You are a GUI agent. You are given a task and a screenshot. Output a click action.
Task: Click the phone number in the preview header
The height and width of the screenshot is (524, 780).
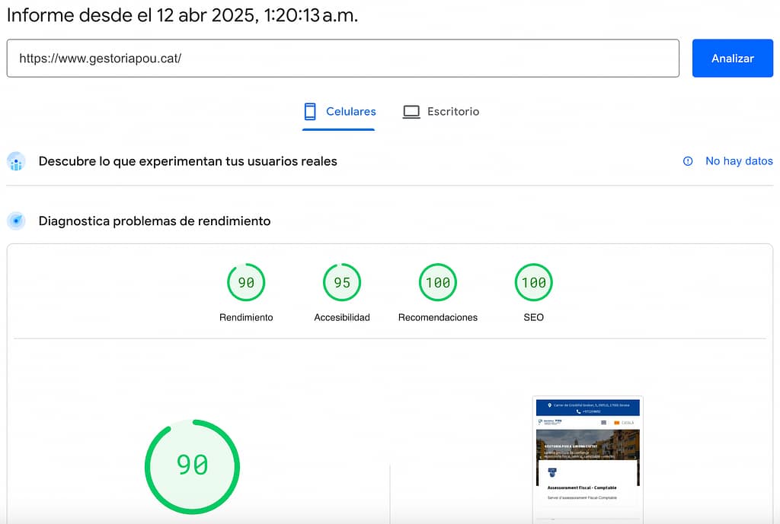(x=590, y=411)
